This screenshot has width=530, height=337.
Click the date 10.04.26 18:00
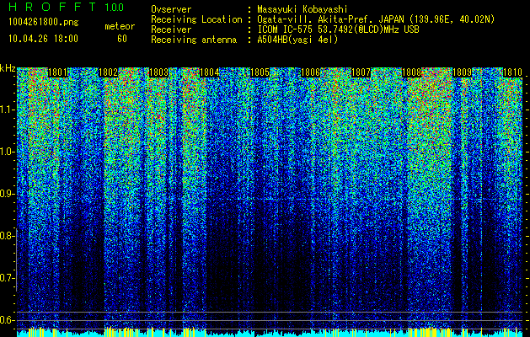tap(44, 39)
